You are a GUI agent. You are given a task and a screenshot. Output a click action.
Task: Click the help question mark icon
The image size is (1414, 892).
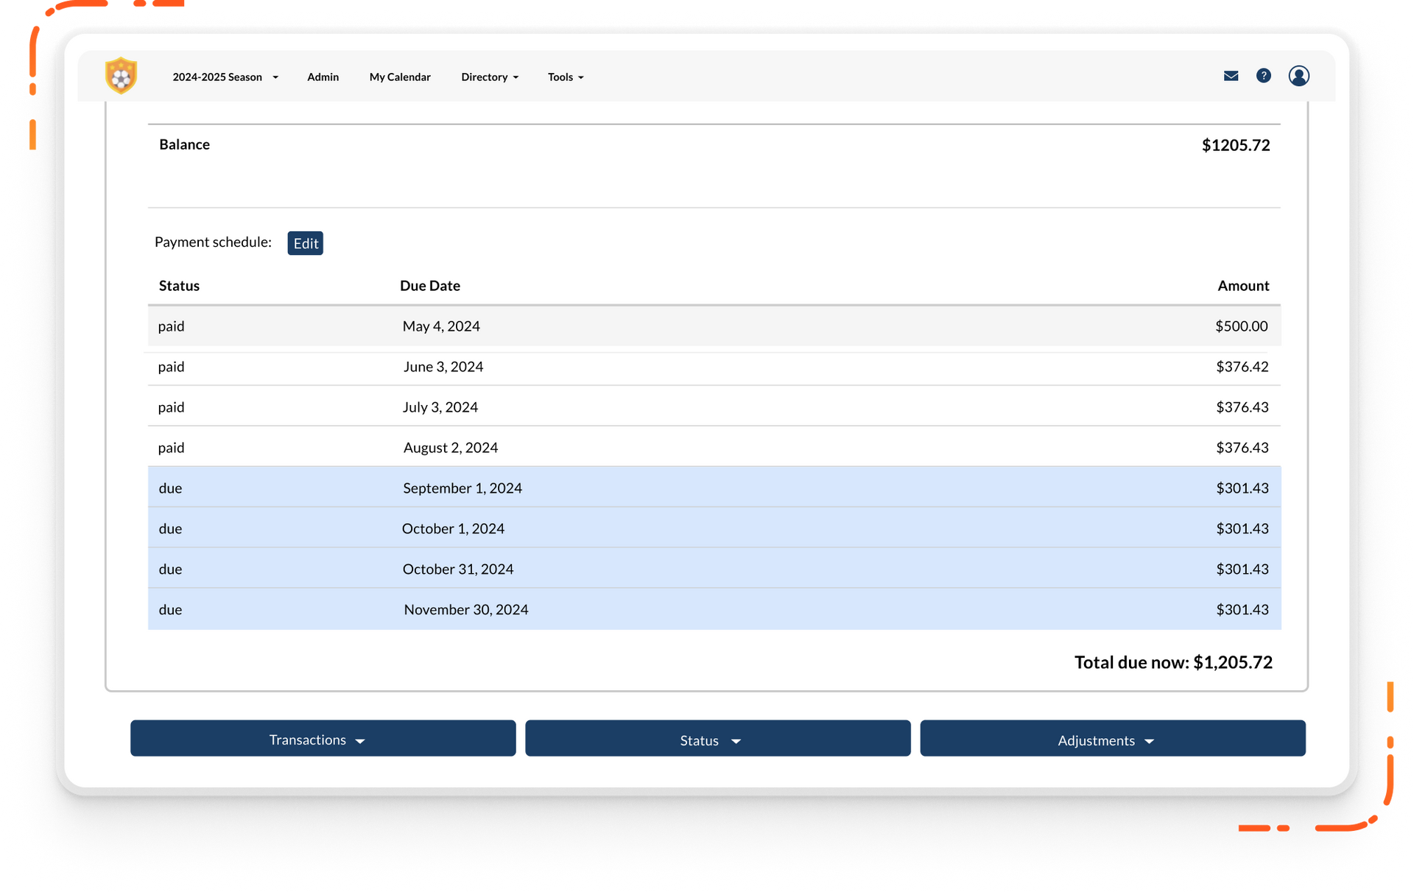coord(1264,75)
